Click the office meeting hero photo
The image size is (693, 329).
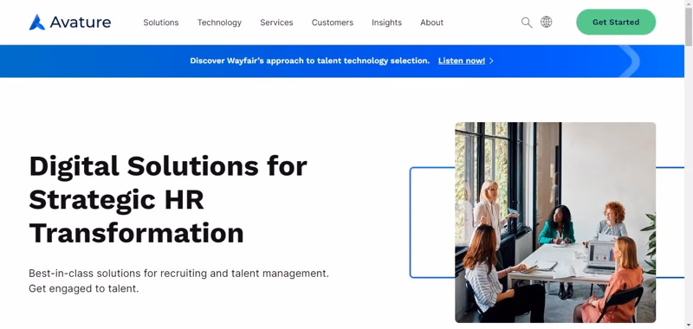point(555,223)
